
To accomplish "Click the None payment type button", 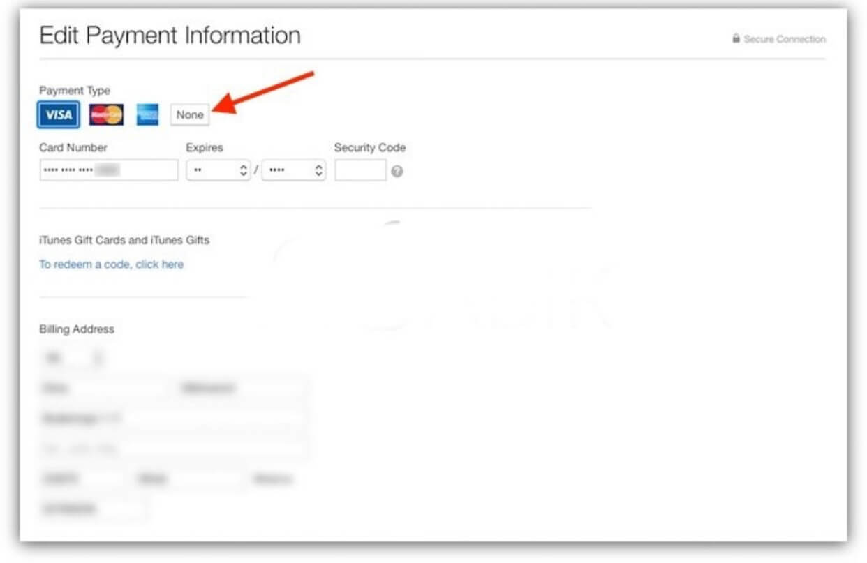I will pyautogui.click(x=190, y=114).
